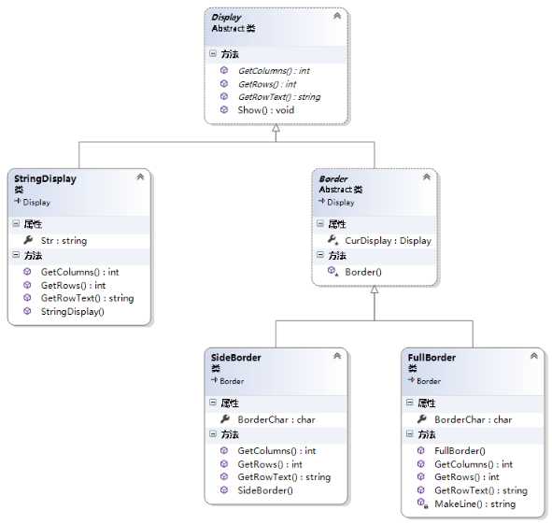
Task: Click SideBorder() constructor cube icon
Action: 224,489
